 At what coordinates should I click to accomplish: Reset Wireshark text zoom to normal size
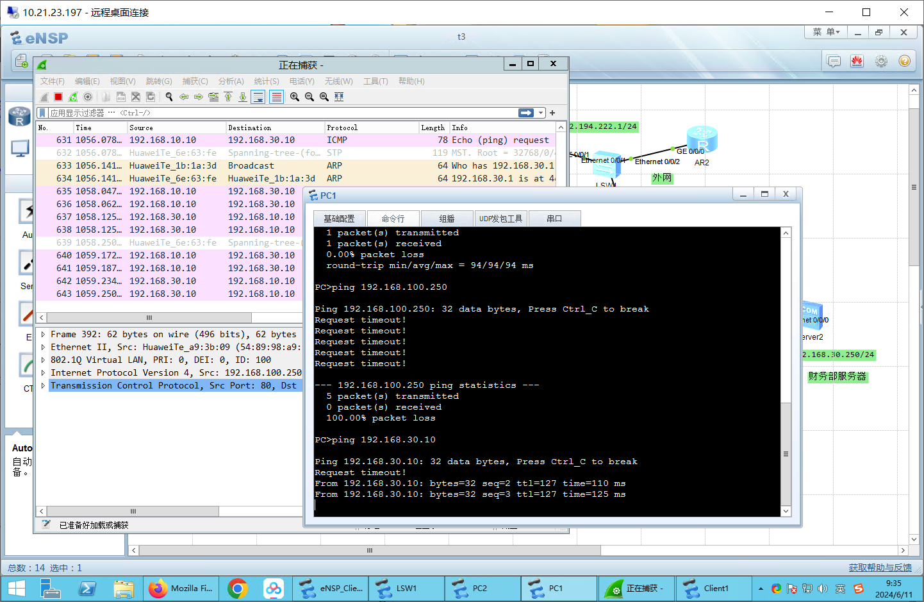pyautogui.click(x=324, y=97)
